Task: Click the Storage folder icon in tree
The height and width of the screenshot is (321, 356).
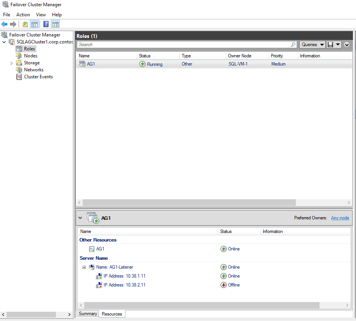Action: coord(19,63)
